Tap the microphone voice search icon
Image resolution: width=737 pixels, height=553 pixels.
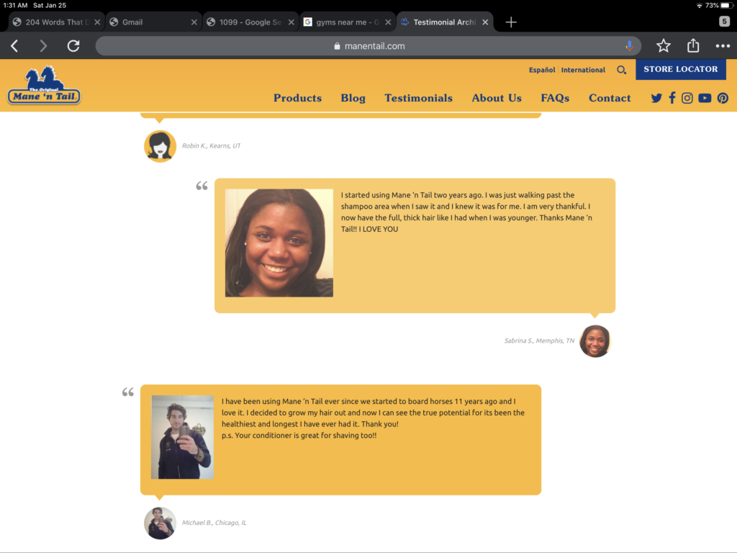tap(629, 45)
